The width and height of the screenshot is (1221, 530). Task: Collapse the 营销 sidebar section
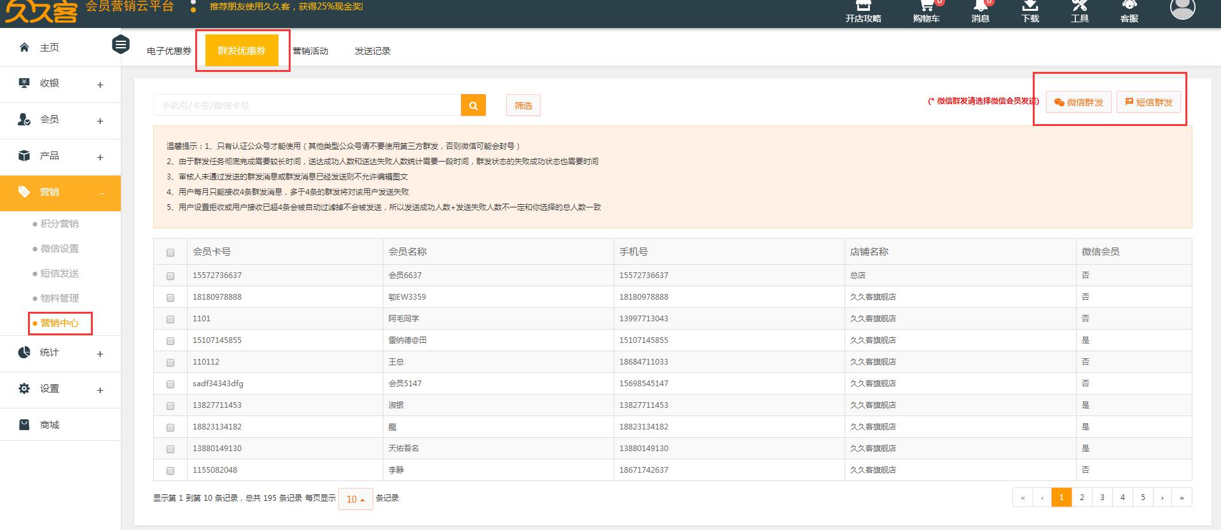coord(101,193)
